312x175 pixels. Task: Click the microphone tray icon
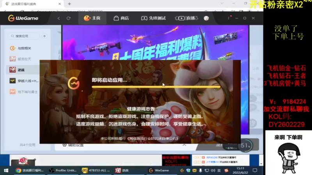(200, 170)
